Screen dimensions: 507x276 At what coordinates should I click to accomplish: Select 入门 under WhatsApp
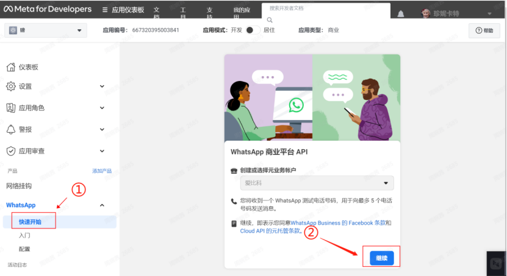point(24,235)
